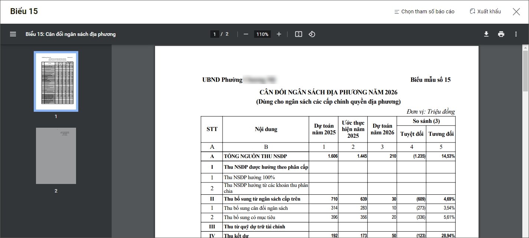
Task: Click the 110% zoom level field
Action: (x=262, y=34)
